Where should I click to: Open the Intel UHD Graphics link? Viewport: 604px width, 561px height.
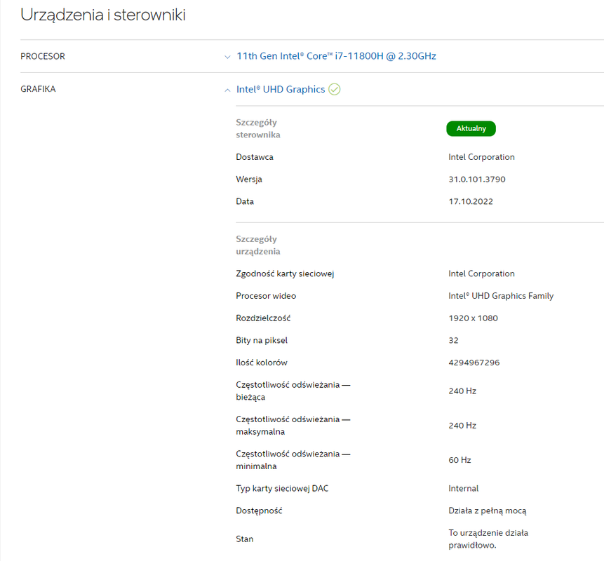(281, 89)
